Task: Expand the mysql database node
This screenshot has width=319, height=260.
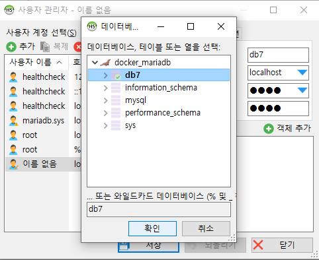Action: 106,100
